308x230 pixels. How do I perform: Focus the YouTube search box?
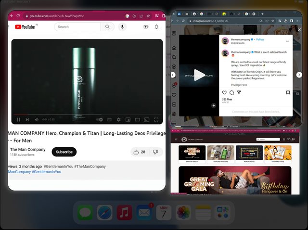(x=77, y=27)
